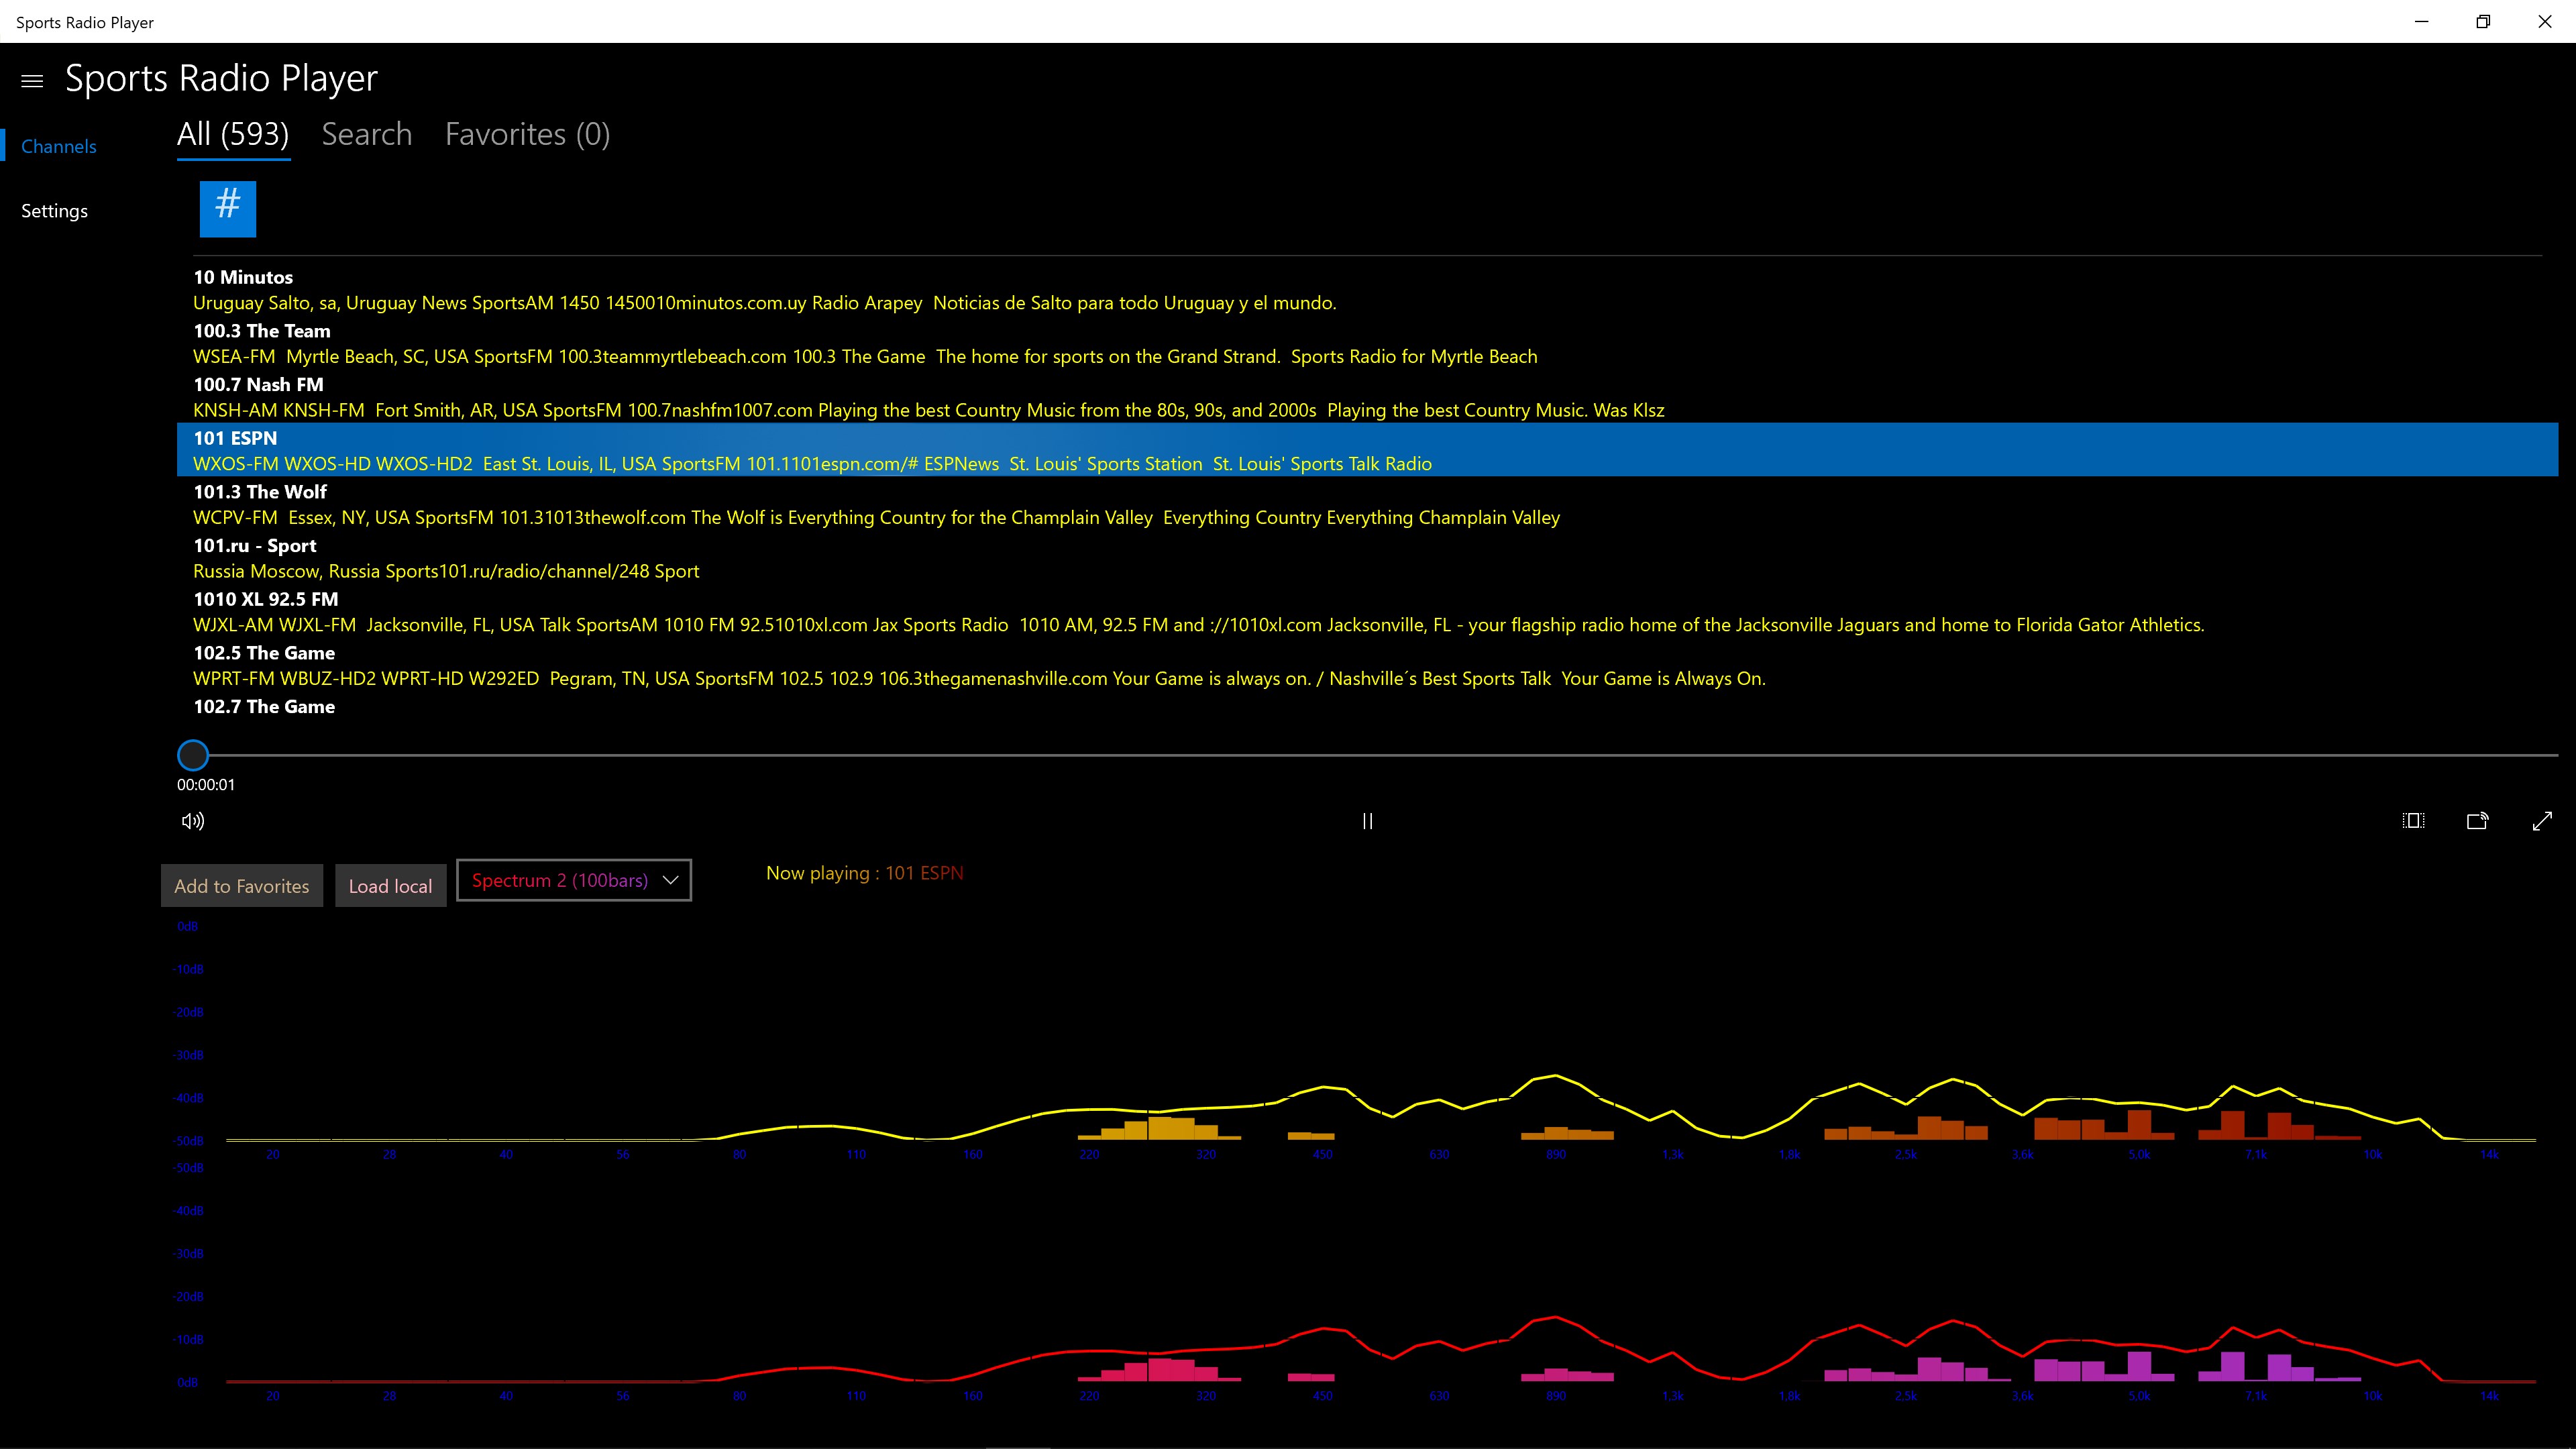Open the Favorites (0) tab
This screenshot has height=1449, width=2576.
[527, 134]
